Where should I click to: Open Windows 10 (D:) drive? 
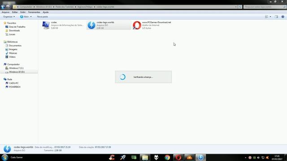pos(17,72)
